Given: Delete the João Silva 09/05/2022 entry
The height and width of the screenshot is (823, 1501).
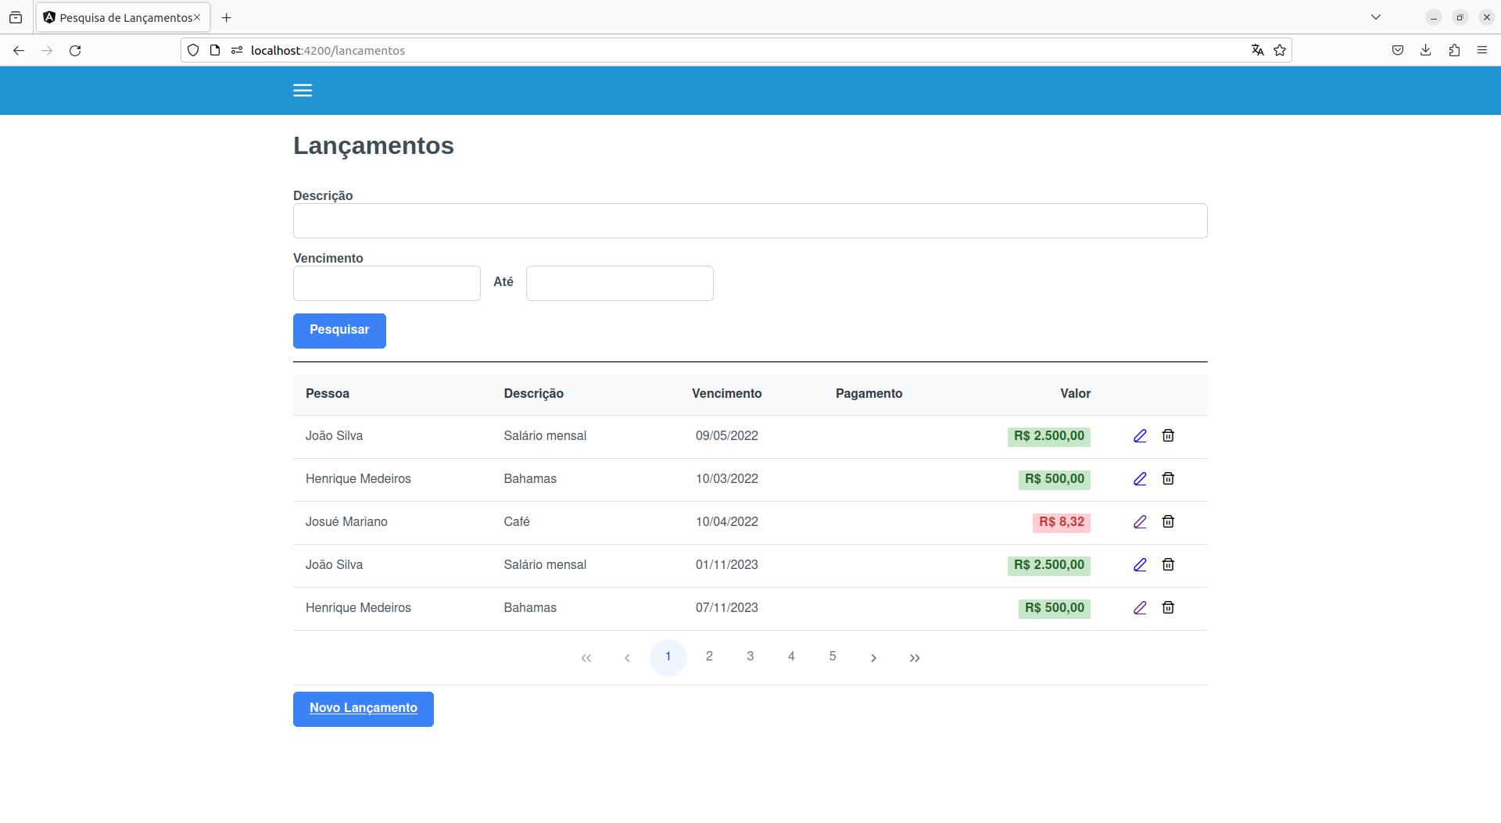Looking at the screenshot, I should coord(1168,436).
